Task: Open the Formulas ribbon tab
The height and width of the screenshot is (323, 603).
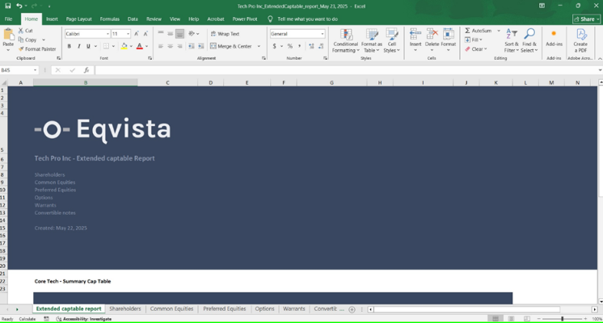Action: tap(110, 19)
